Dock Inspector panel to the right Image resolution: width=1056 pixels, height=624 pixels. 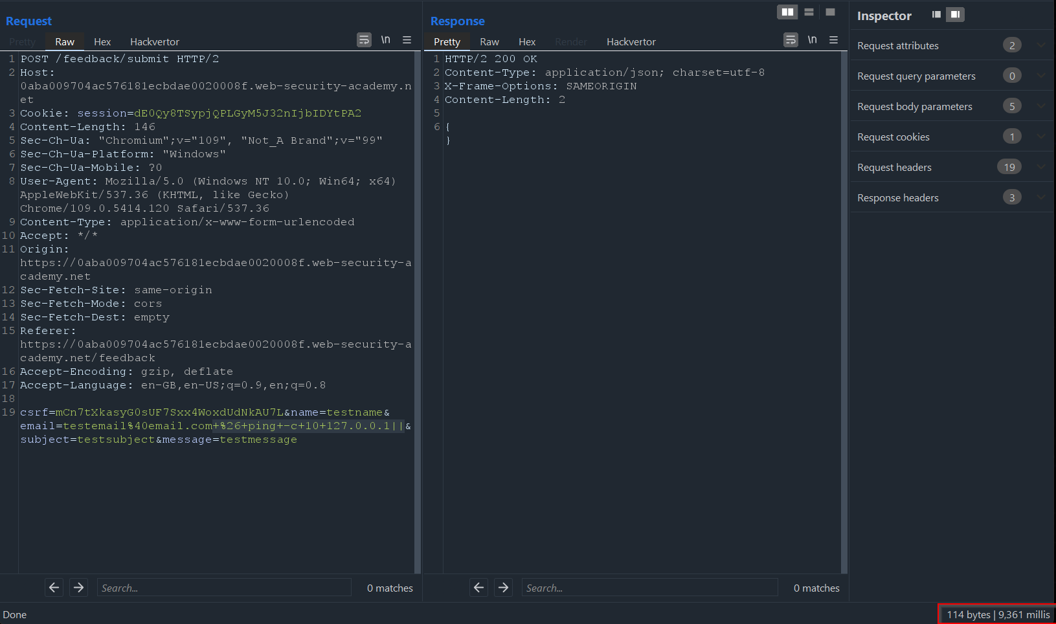point(955,14)
